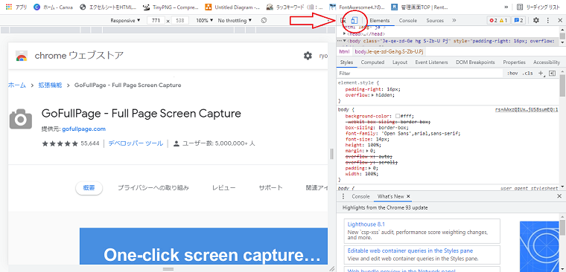This screenshot has height=272, width=566.
Task: Open the リーディング リスト button
Action: (x=538, y=7)
